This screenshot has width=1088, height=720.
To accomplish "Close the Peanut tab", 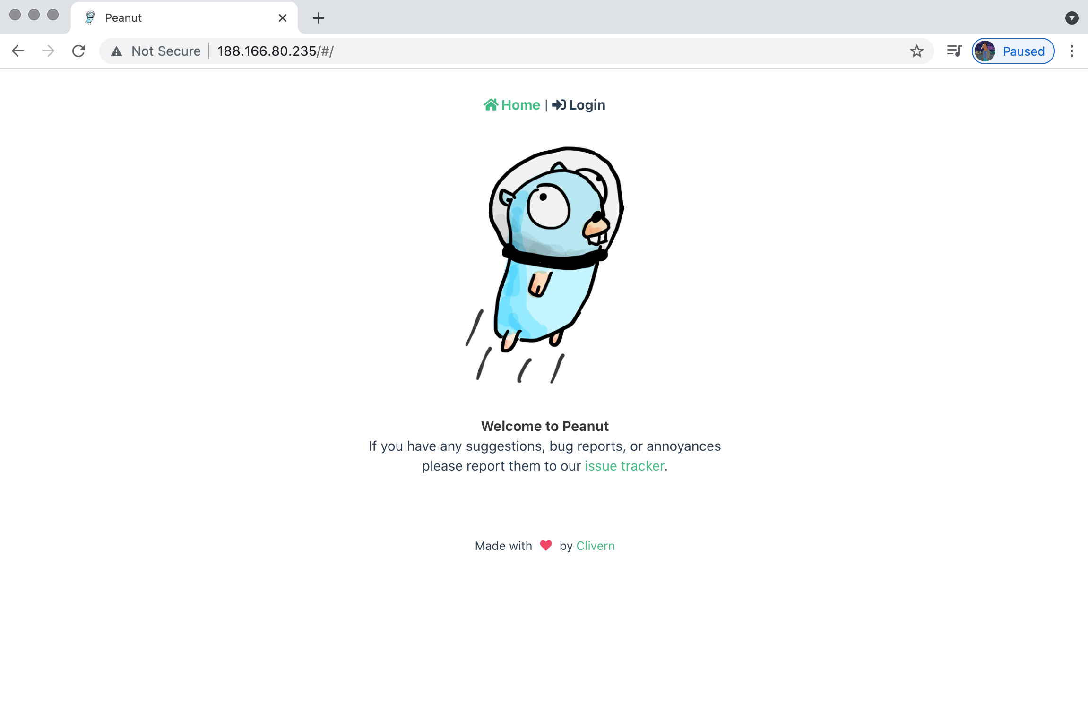I will (283, 18).
